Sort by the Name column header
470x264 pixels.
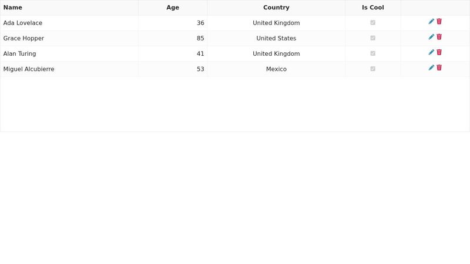click(13, 8)
